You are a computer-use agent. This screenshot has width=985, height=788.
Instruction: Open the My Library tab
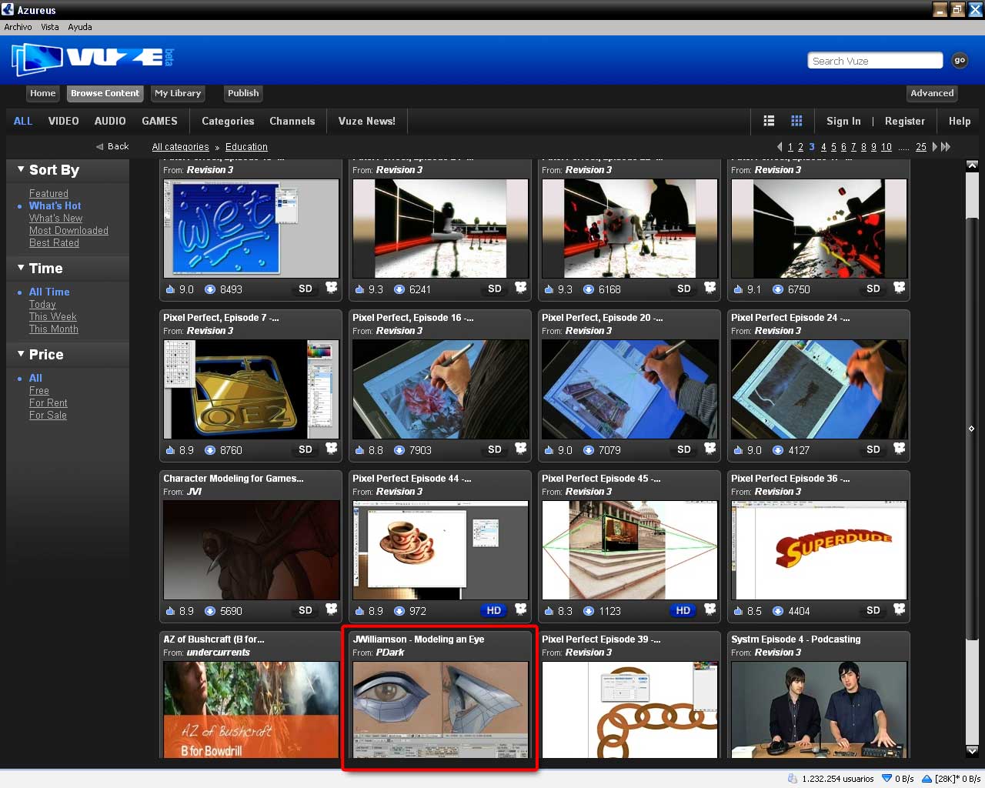178,93
